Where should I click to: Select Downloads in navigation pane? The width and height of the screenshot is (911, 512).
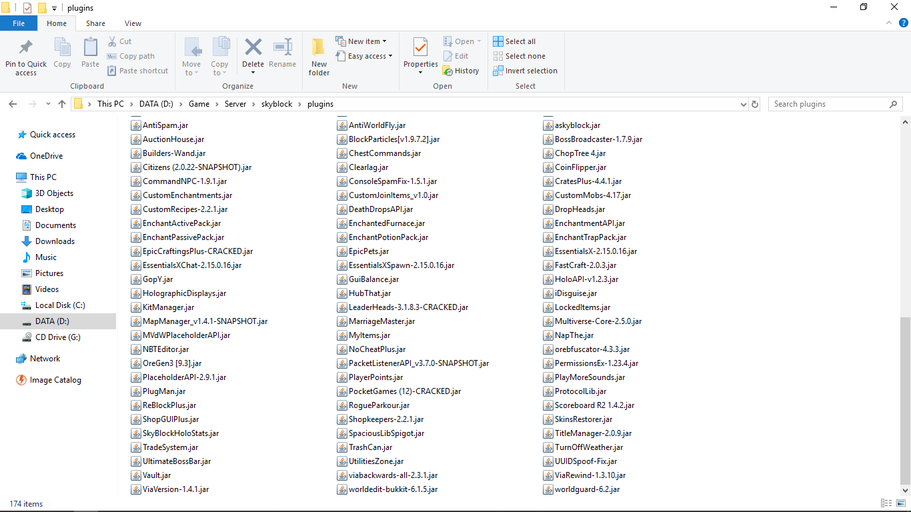tap(48, 241)
